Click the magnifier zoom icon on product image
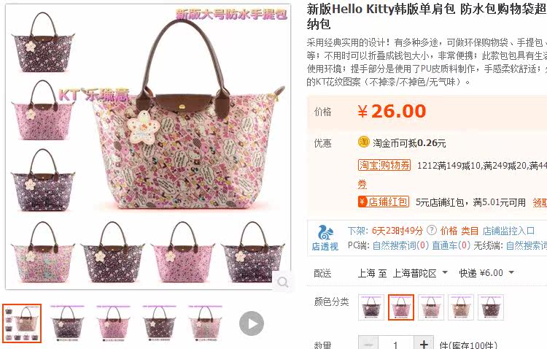The height and width of the screenshot is (349, 547). coord(282,282)
